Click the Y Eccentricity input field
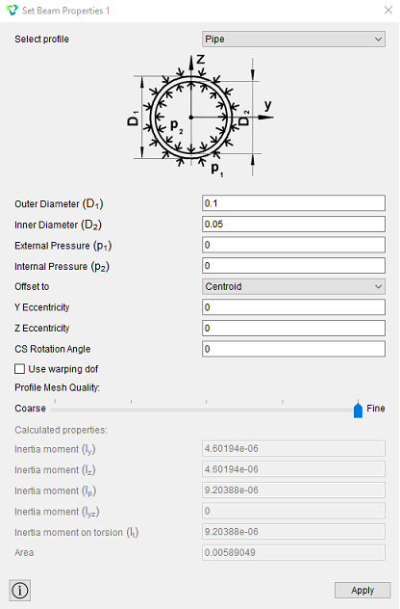 293,307
